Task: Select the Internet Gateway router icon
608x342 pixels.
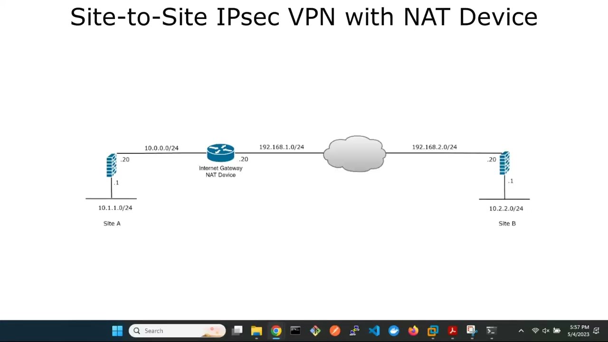Action: point(220,153)
